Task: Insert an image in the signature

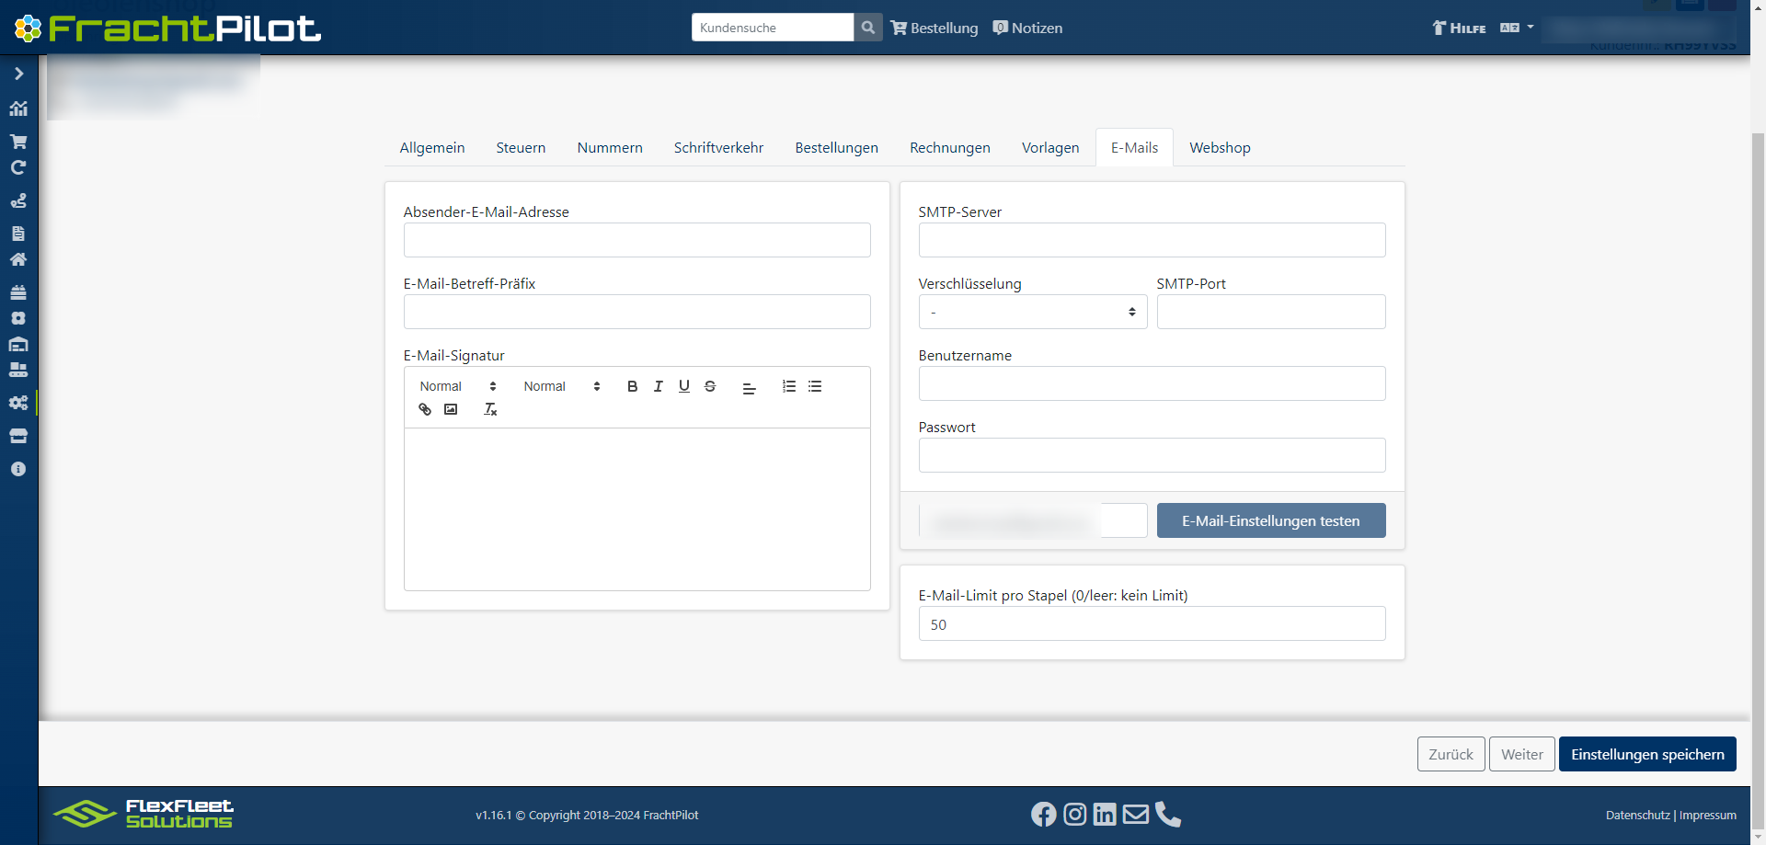Action: [451, 409]
